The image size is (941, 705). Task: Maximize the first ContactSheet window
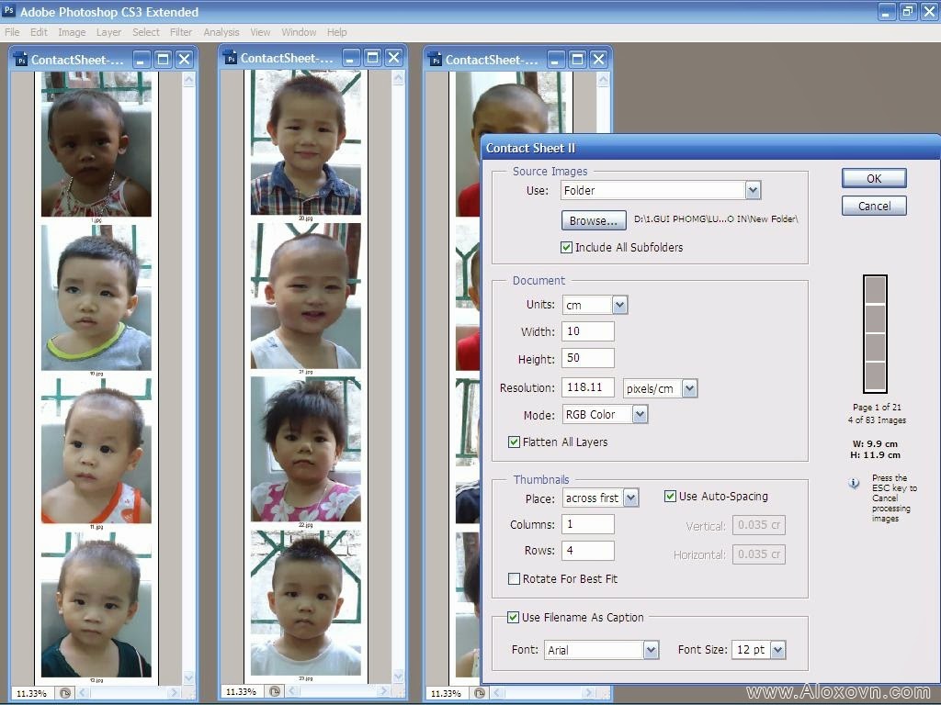[163, 60]
